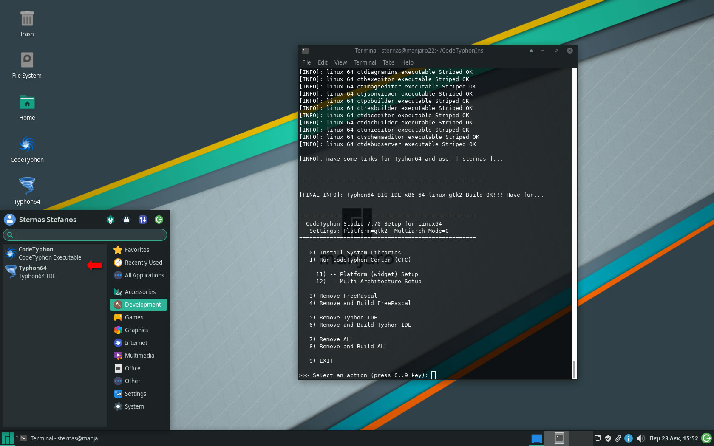The height and width of the screenshot is (446, 714).
Task: Click the volume speaker tray icon
Action: pyautogui.click(x=640, y=438)
